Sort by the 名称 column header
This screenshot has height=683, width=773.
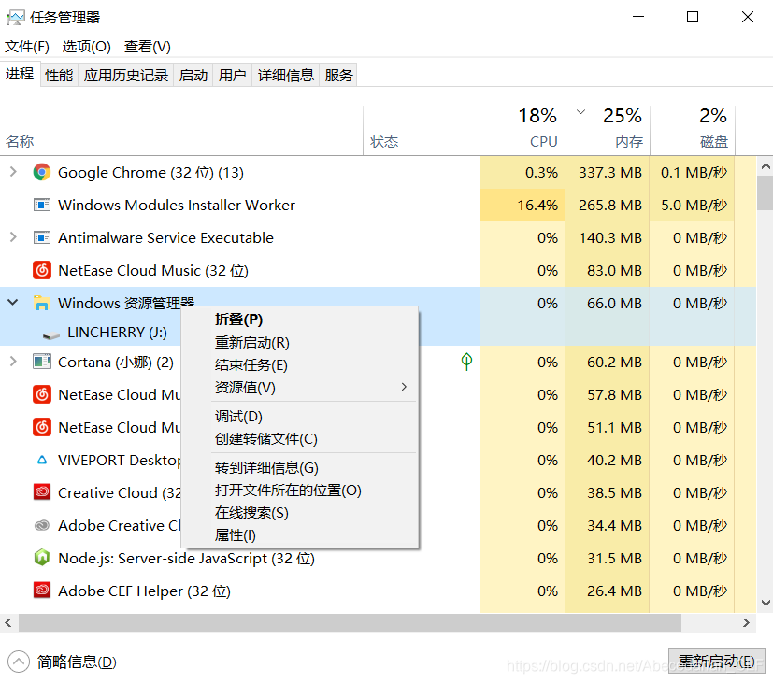(181, 131)
